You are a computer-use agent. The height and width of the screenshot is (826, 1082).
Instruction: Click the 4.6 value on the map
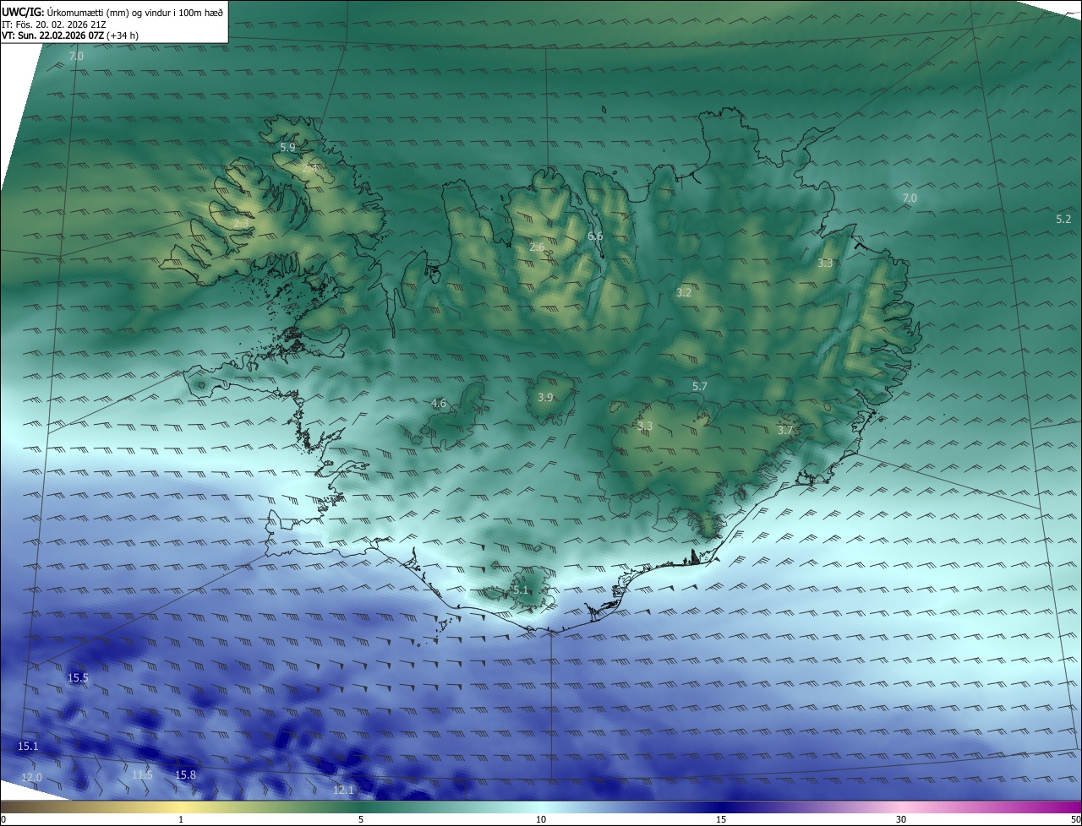pos(438,404)
